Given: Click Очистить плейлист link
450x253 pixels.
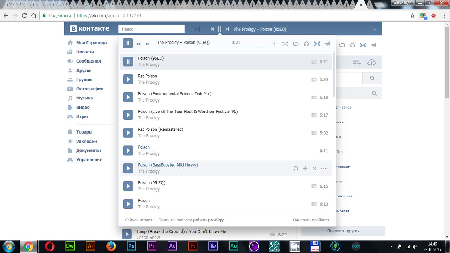Looking at the screenshot, I should pyautogui.click(x=311, y=220).
